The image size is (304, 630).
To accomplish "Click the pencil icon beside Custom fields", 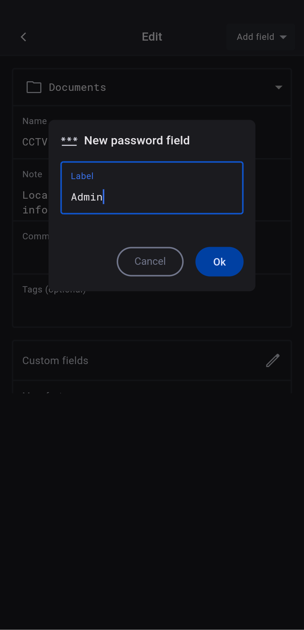I will 273,360.
